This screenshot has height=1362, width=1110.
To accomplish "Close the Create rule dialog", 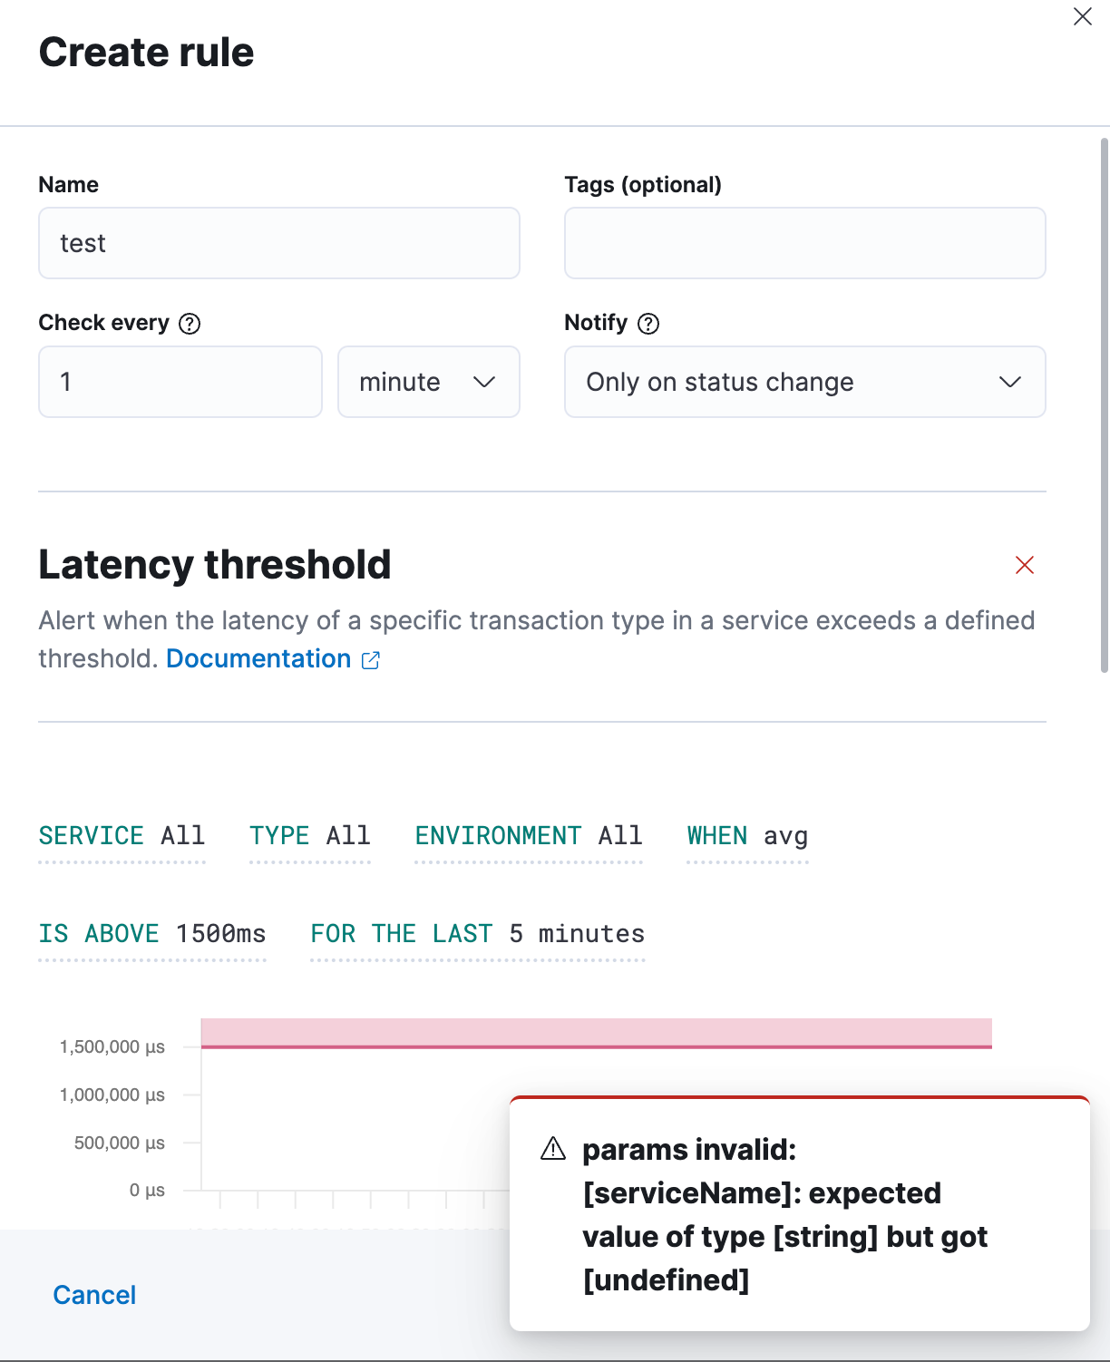I will pyautogui.click(x=1083, y=16).
